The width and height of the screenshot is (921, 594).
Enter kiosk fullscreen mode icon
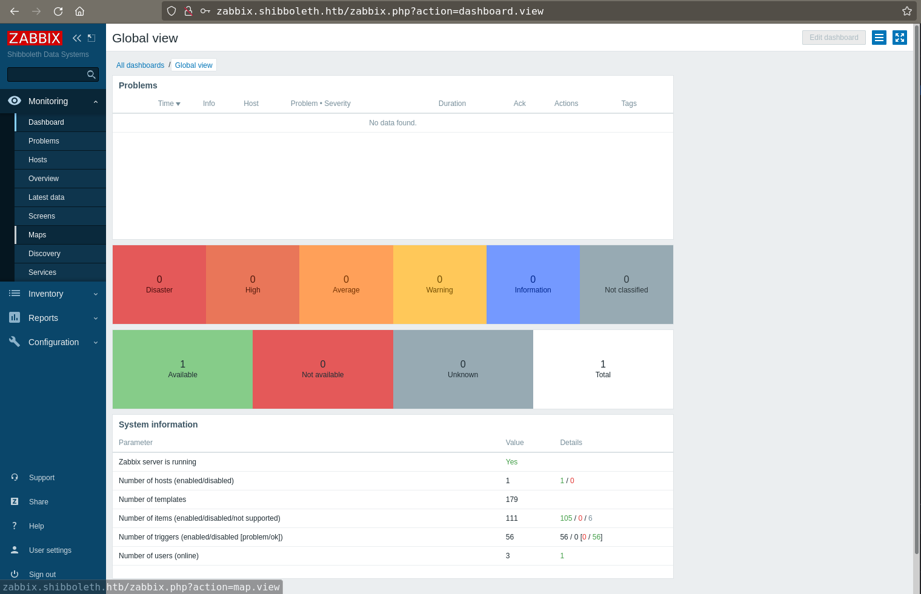[899, 38]
